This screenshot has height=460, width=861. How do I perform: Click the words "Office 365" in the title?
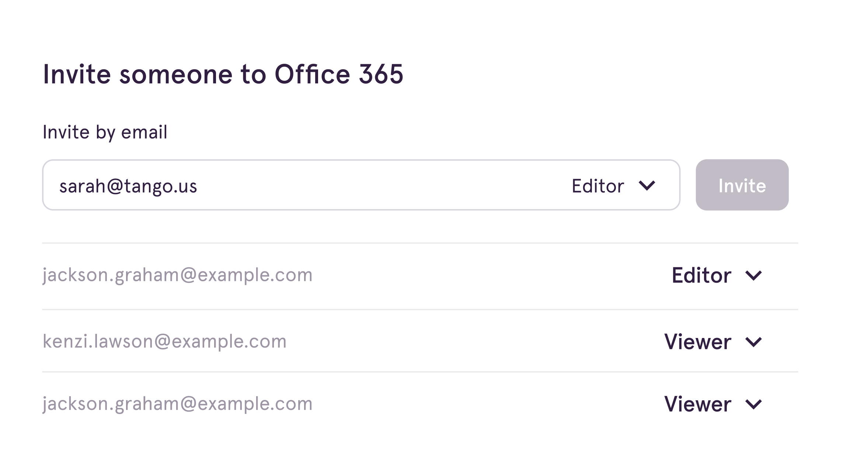click(339, 74)
